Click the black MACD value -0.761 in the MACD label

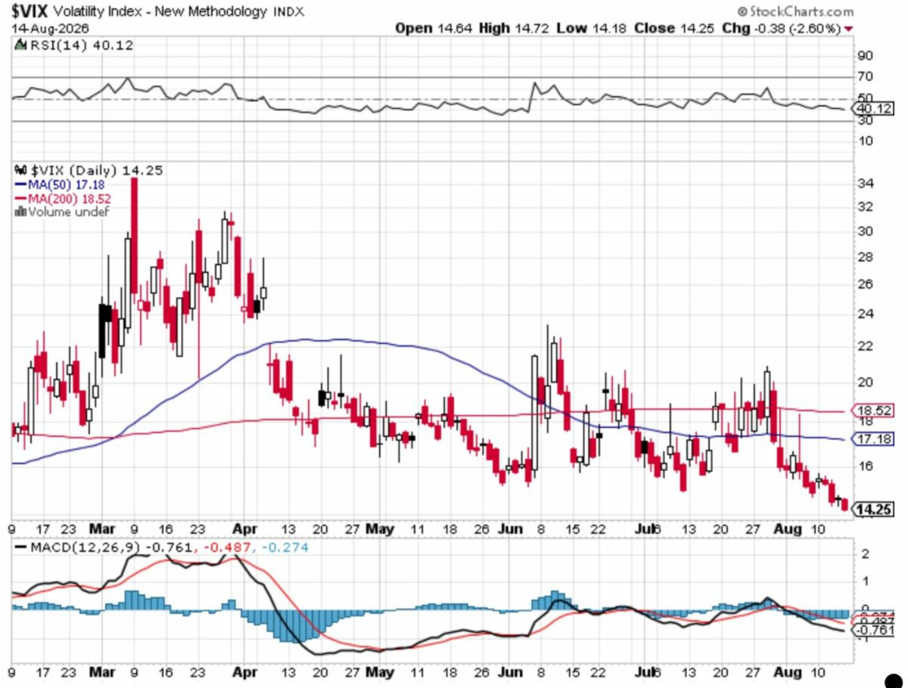pyautogui.click(x=168, y=547)
